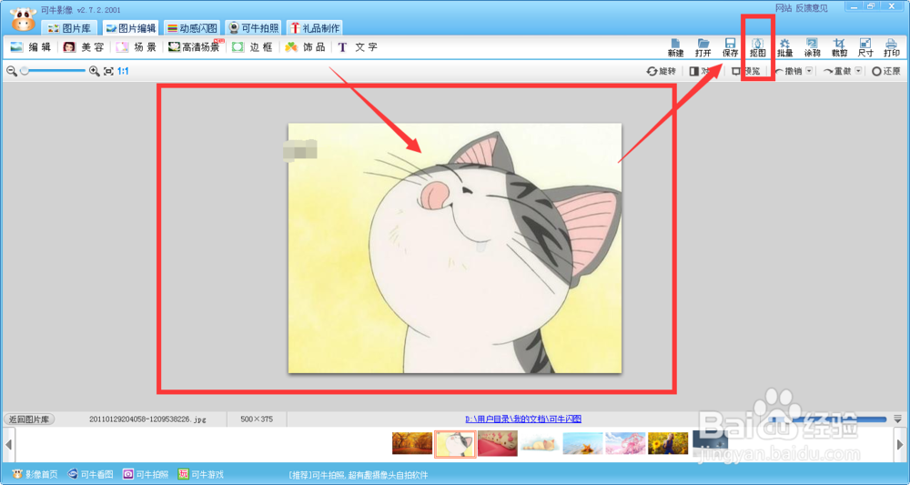Click the zoom in magnifier icon
Viewport: 910px width, 485px height.
pyautogui.click(x=94, y=71)
